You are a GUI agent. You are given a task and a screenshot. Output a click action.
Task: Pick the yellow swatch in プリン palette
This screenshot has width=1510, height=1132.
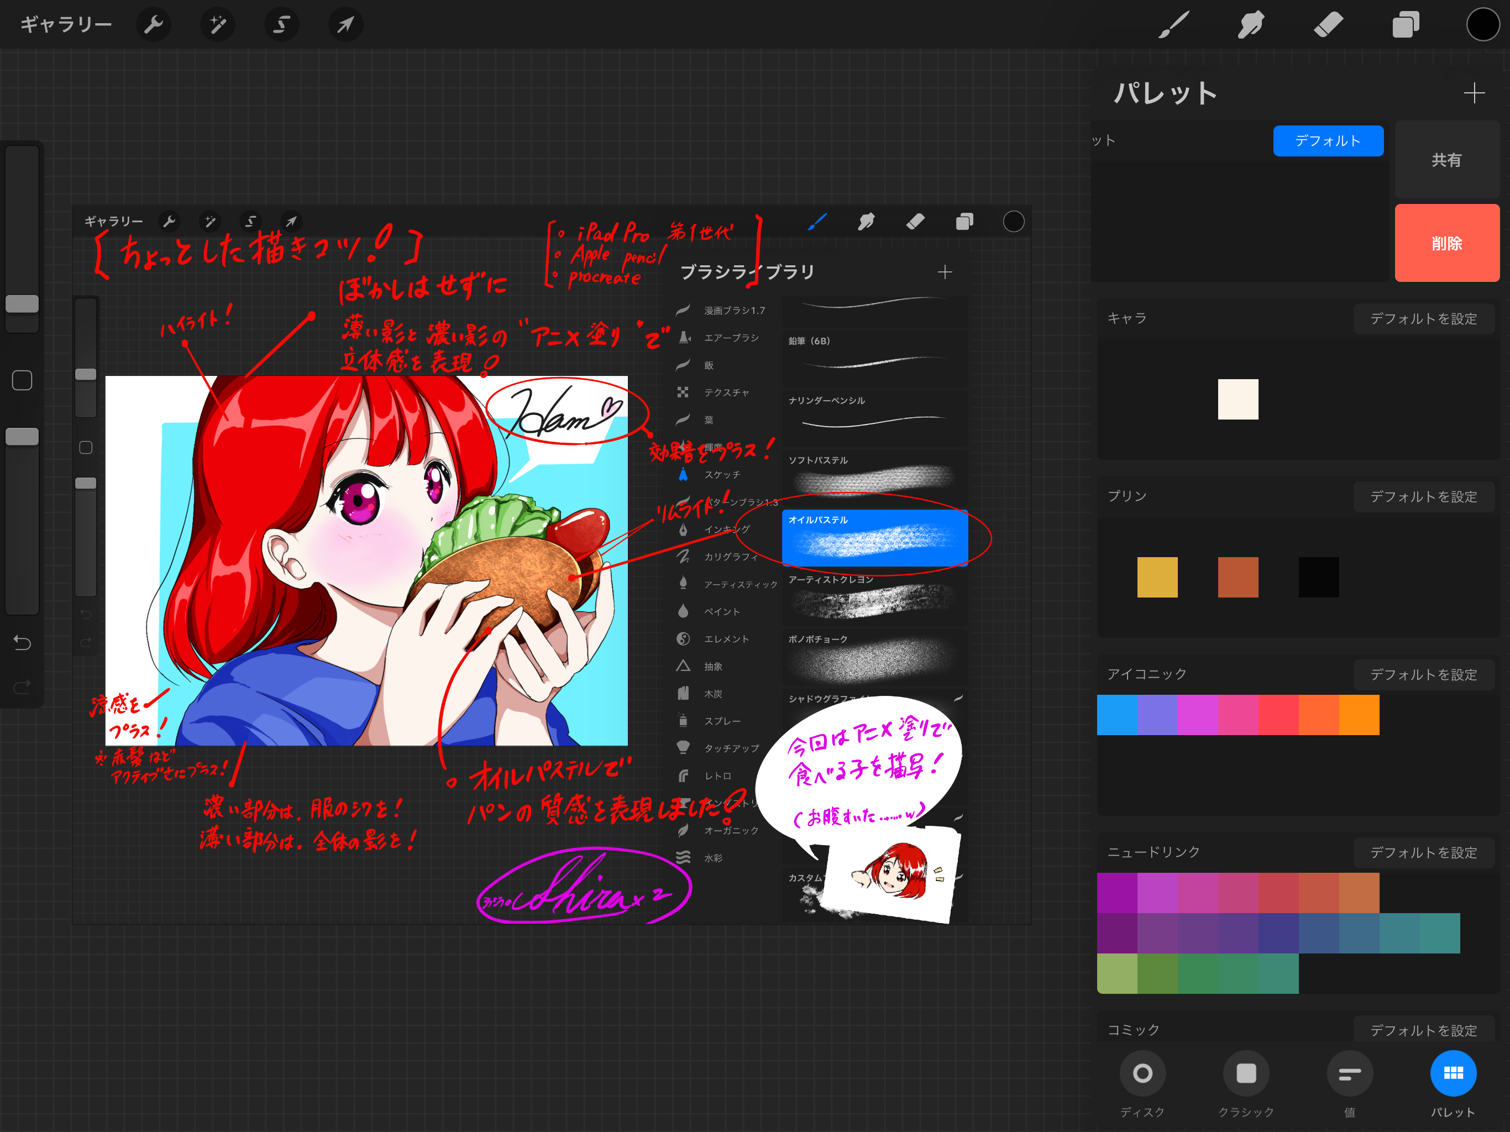(1157, 577)
